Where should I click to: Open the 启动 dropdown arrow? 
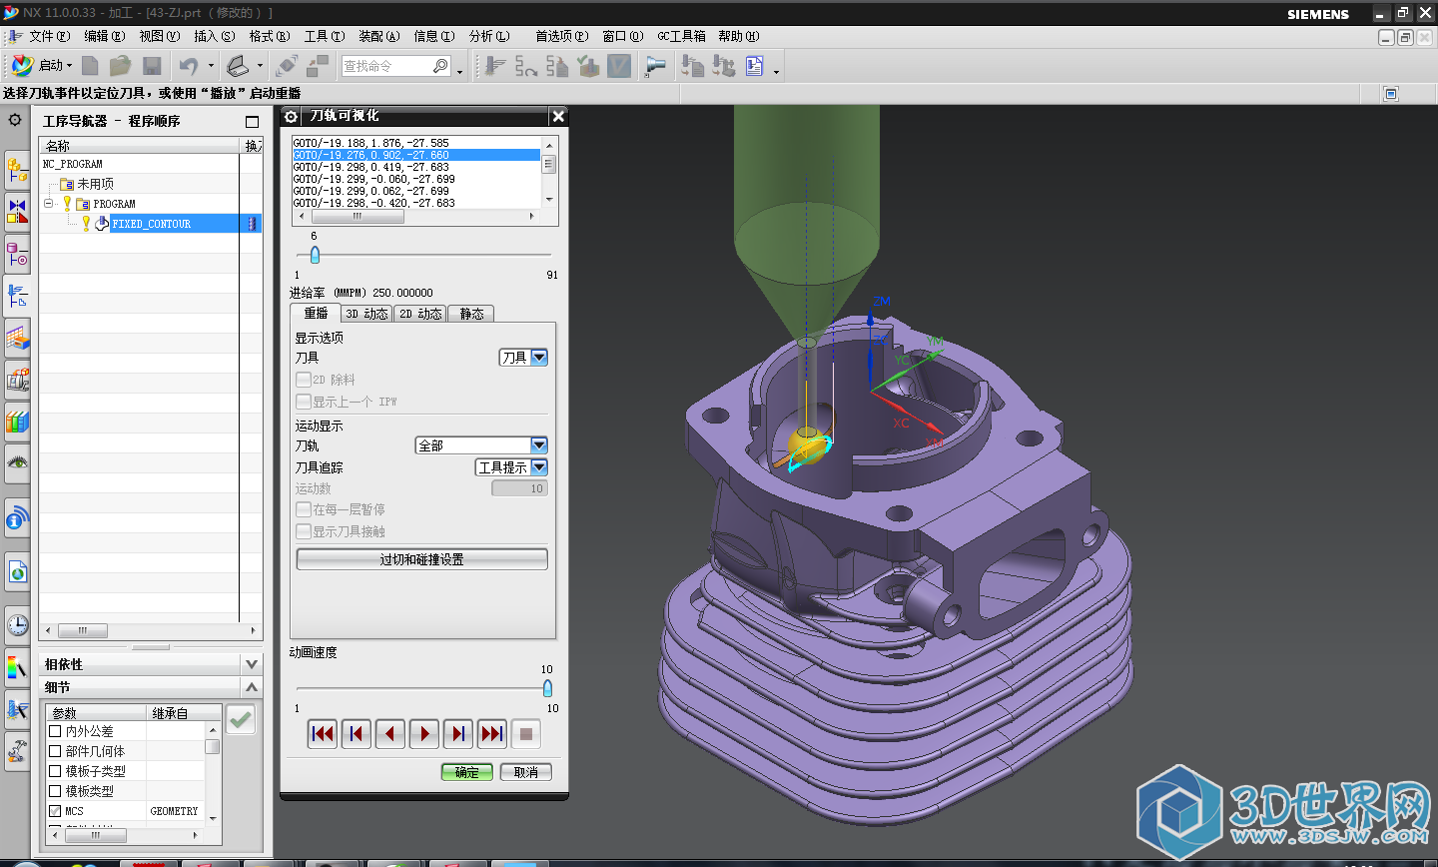point(69,66)
